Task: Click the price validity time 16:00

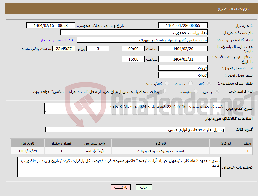Action: pyautogui.click(x=133, y=59)
